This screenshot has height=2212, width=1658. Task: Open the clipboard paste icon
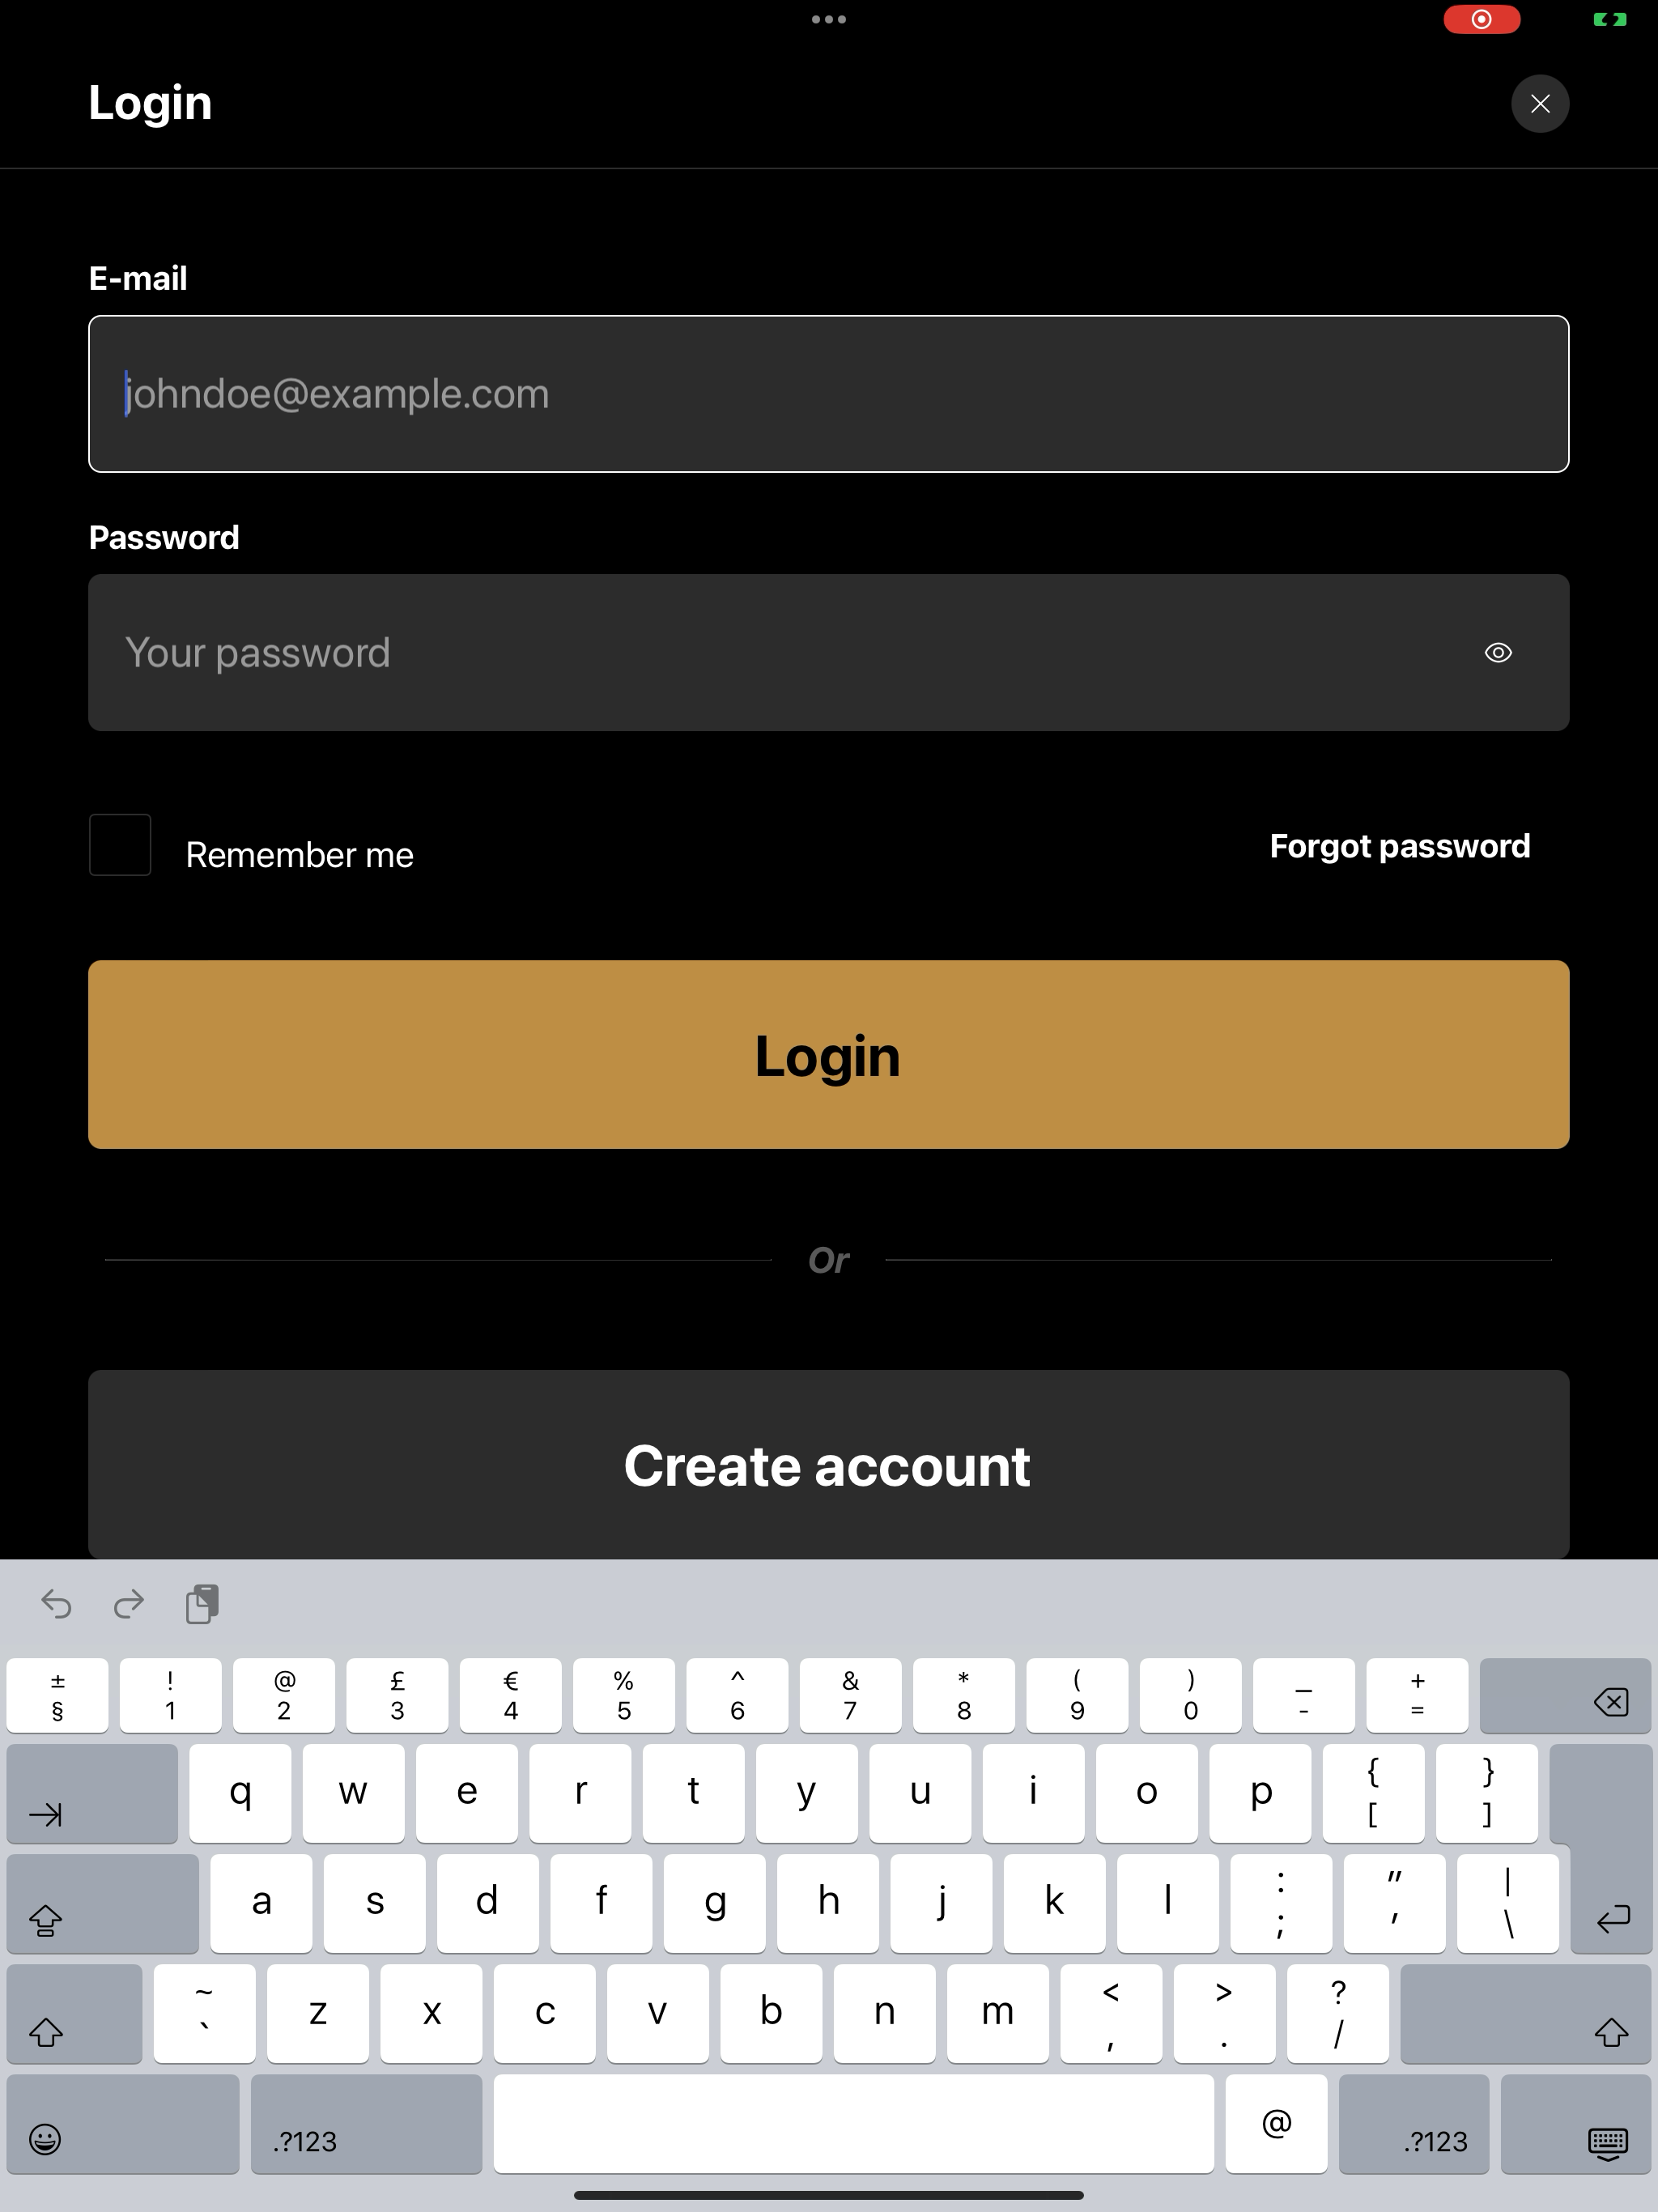(x=202, y=1604)
